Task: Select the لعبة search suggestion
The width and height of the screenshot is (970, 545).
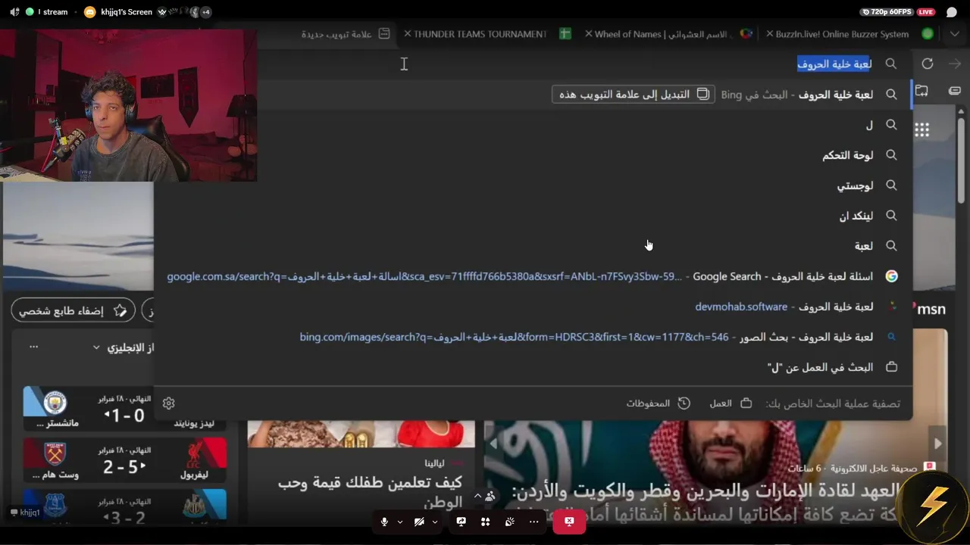Action: pyautogui.click(x=533, y=246)
